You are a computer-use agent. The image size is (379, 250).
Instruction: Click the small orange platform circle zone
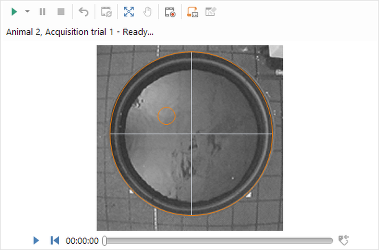[x=167, y=116]
